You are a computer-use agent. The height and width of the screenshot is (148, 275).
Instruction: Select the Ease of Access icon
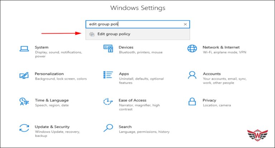click(x=108, y=102)
